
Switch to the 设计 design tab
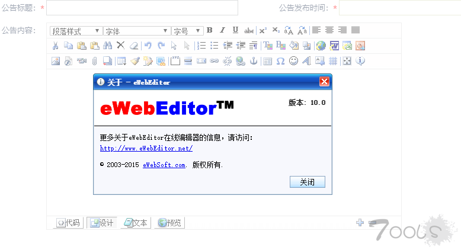(x=102, y=223)
